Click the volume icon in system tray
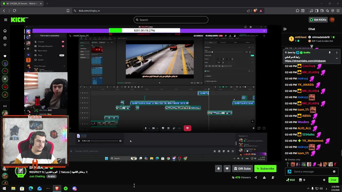 [x=321, y=189]
